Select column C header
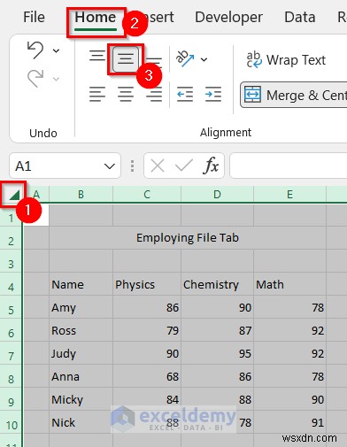The image size is (347, 447). pos(147,195)
